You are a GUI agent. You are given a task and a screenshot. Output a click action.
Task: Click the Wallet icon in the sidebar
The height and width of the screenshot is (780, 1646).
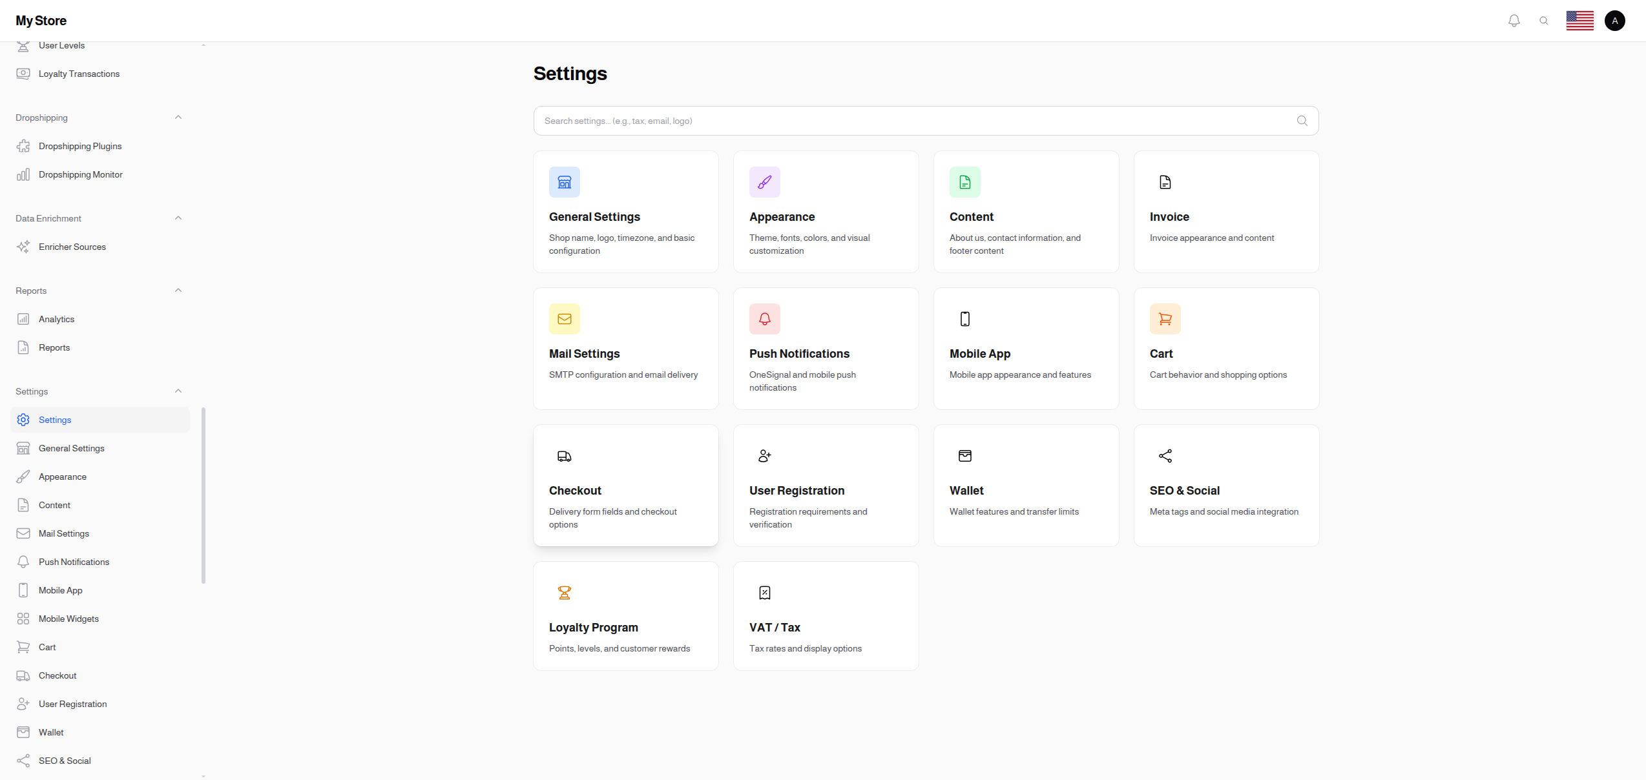pos(23,732)
